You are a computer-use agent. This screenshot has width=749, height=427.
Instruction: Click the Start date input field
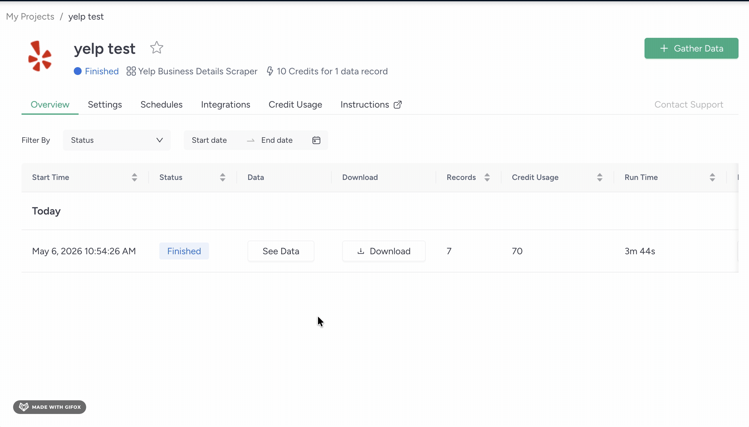pos(209,140)
